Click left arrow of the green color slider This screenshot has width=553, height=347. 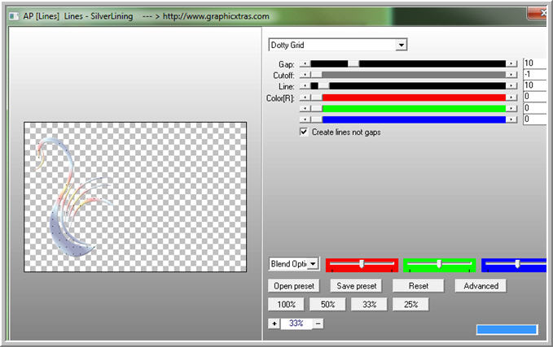tap(305, 108)
